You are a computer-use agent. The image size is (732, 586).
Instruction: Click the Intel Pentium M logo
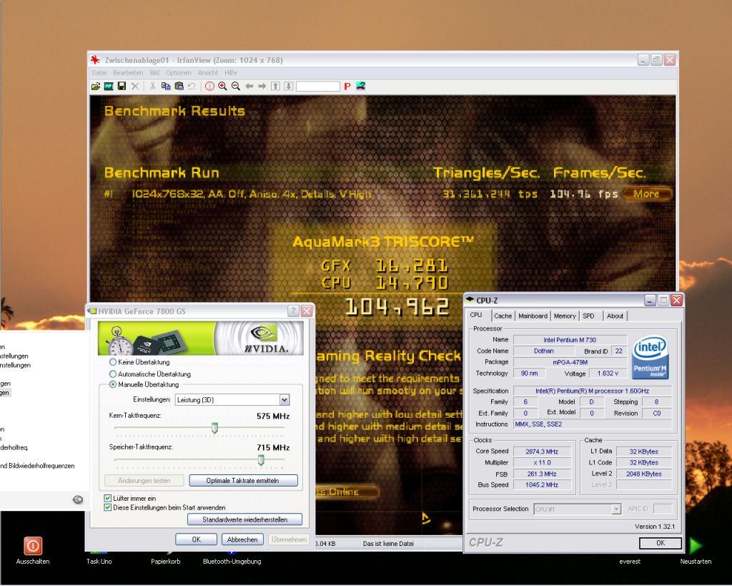(651, 358)
